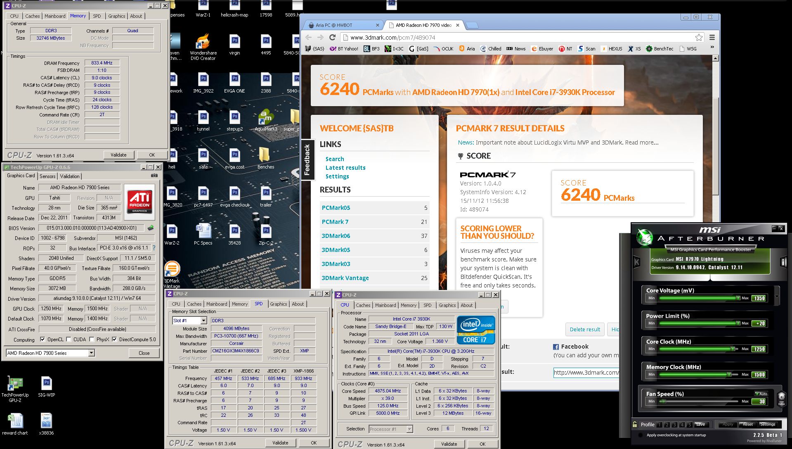
Task: Select the Benches folder on the desktop
Action: click(266, 159)
